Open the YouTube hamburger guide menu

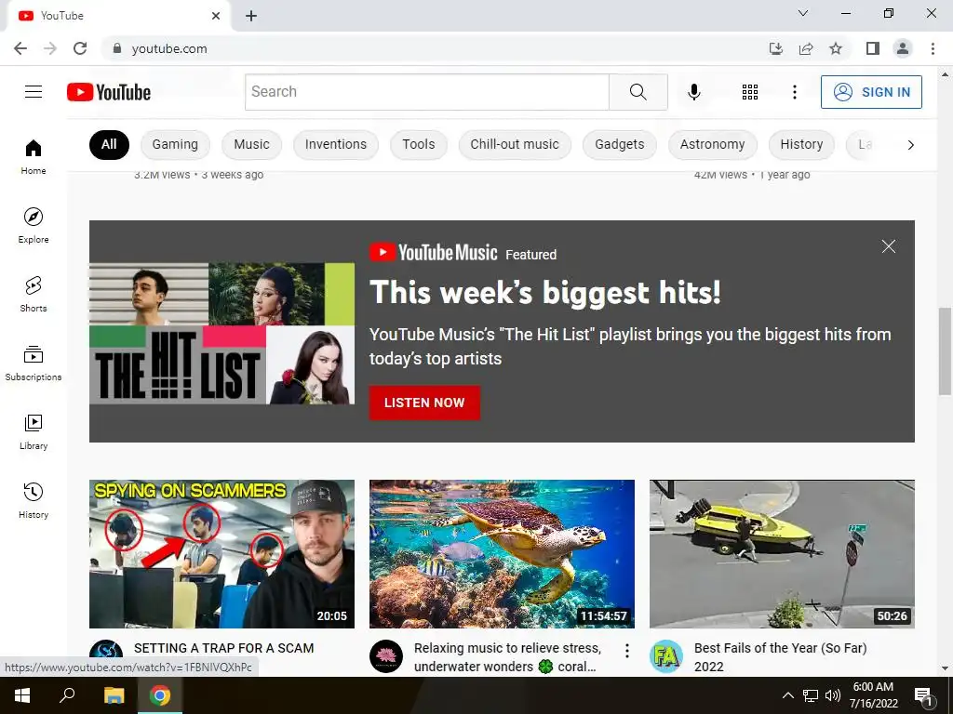[x=34, y=92]
